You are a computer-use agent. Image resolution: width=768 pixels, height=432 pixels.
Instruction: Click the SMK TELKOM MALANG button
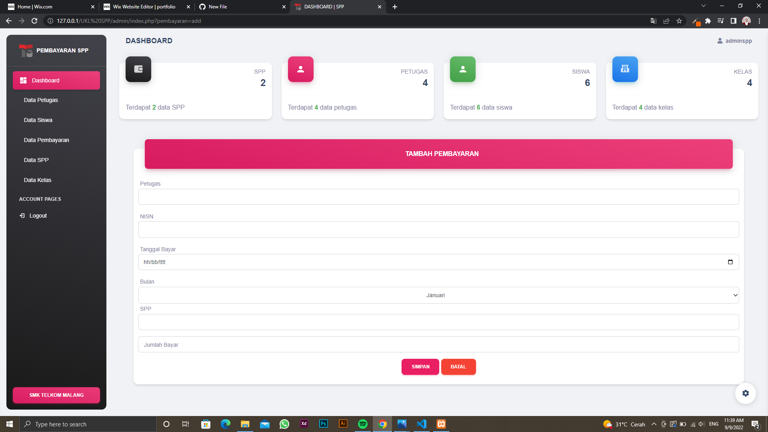coord(56,395)
